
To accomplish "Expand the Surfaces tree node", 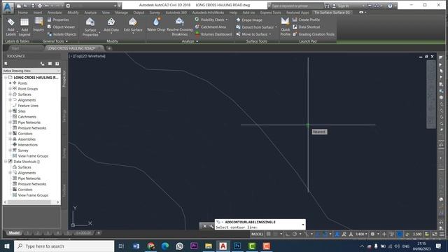I will (x=10, y=94).
